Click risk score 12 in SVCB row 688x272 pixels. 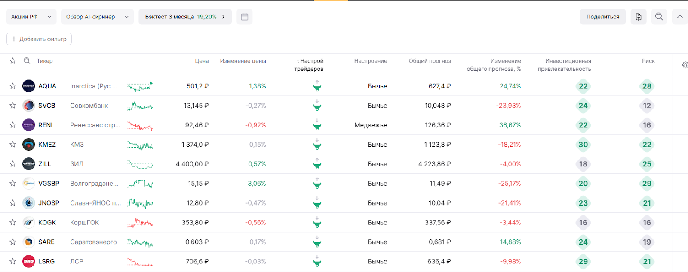coord(647,106)
